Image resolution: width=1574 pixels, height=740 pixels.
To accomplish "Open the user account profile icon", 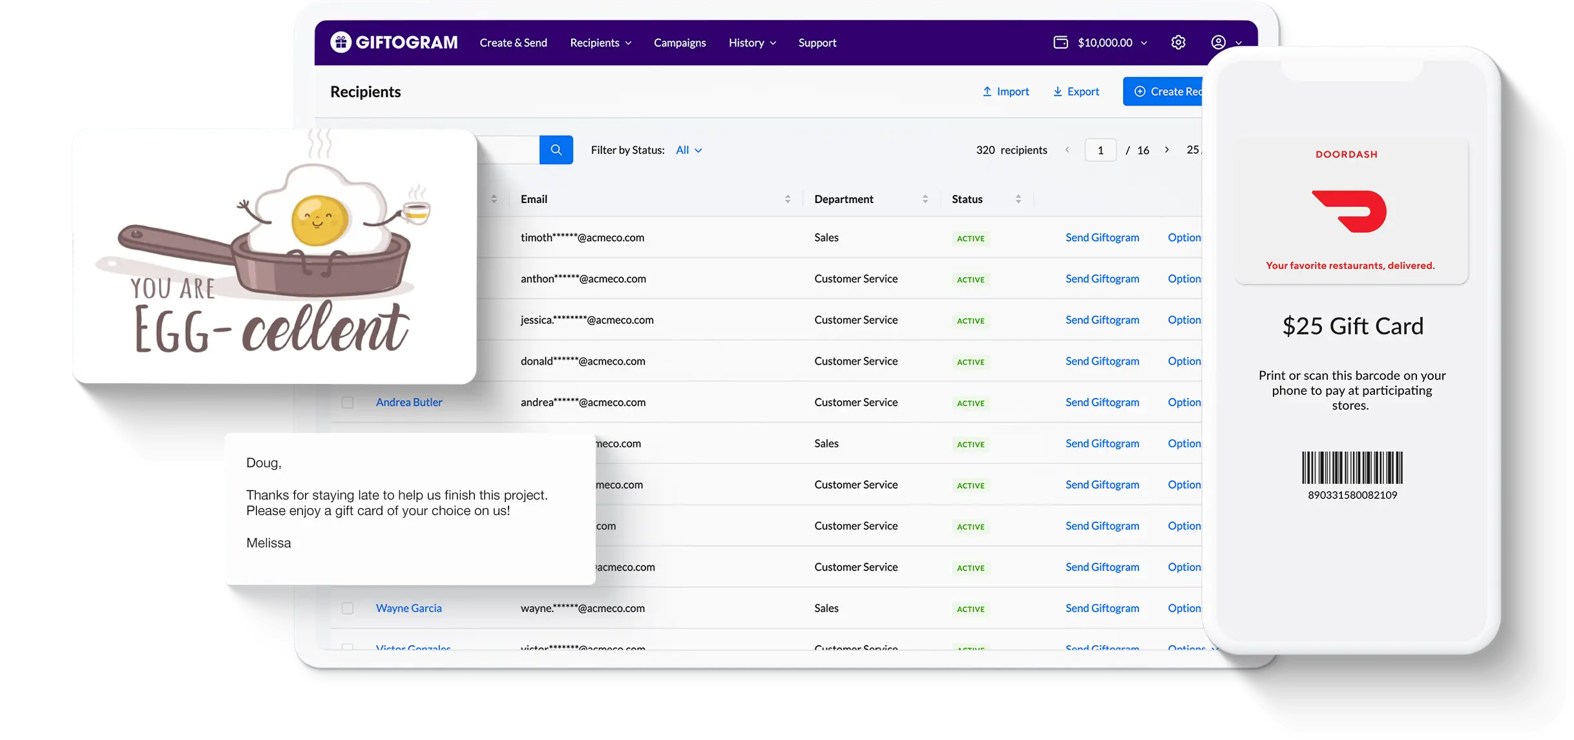I will (1218, 43).
